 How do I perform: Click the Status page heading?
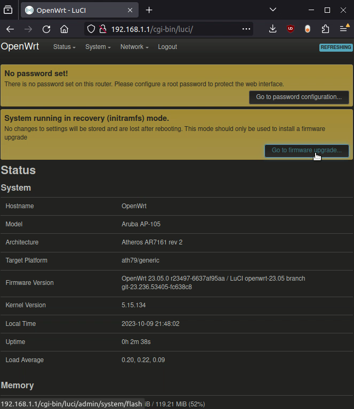(x=18, y=170)
